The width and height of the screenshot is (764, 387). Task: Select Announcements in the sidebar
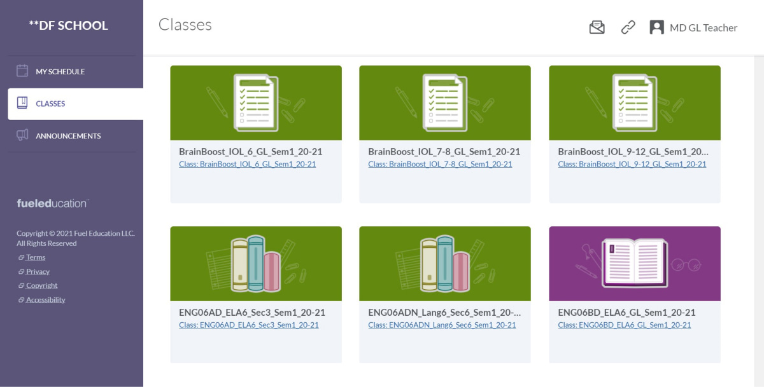click(68, 136)
